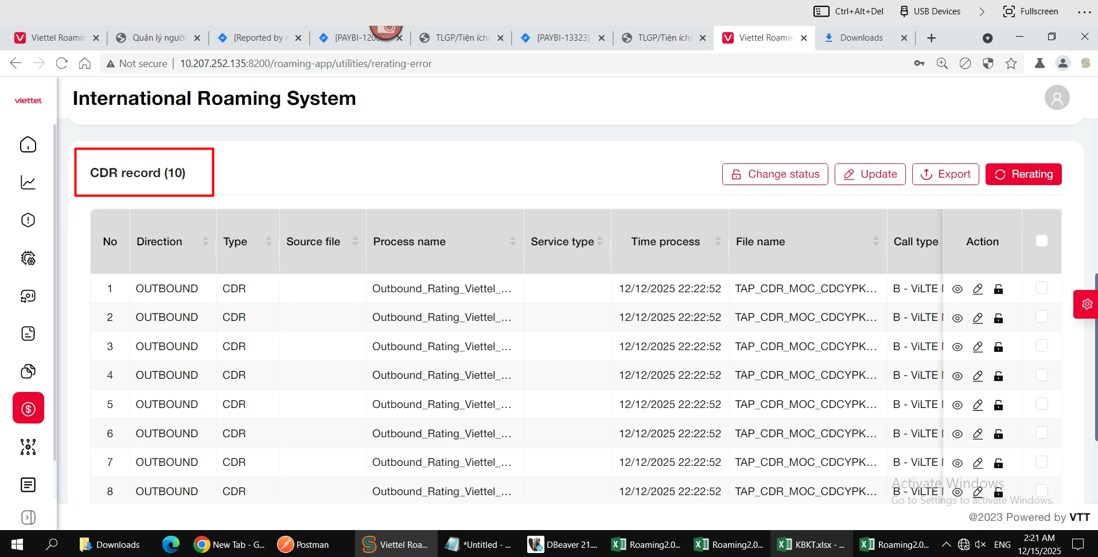Screen dimensions: 1098x557
Task: Sort by Process name column arrows
Action: 513,241
